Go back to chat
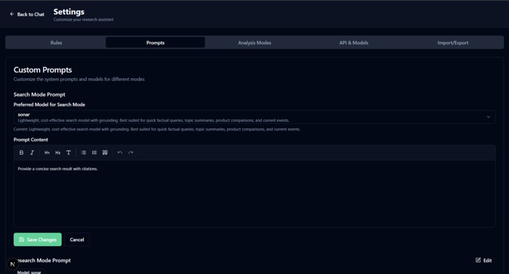509x274 pixels. click(x=27, y=15)
